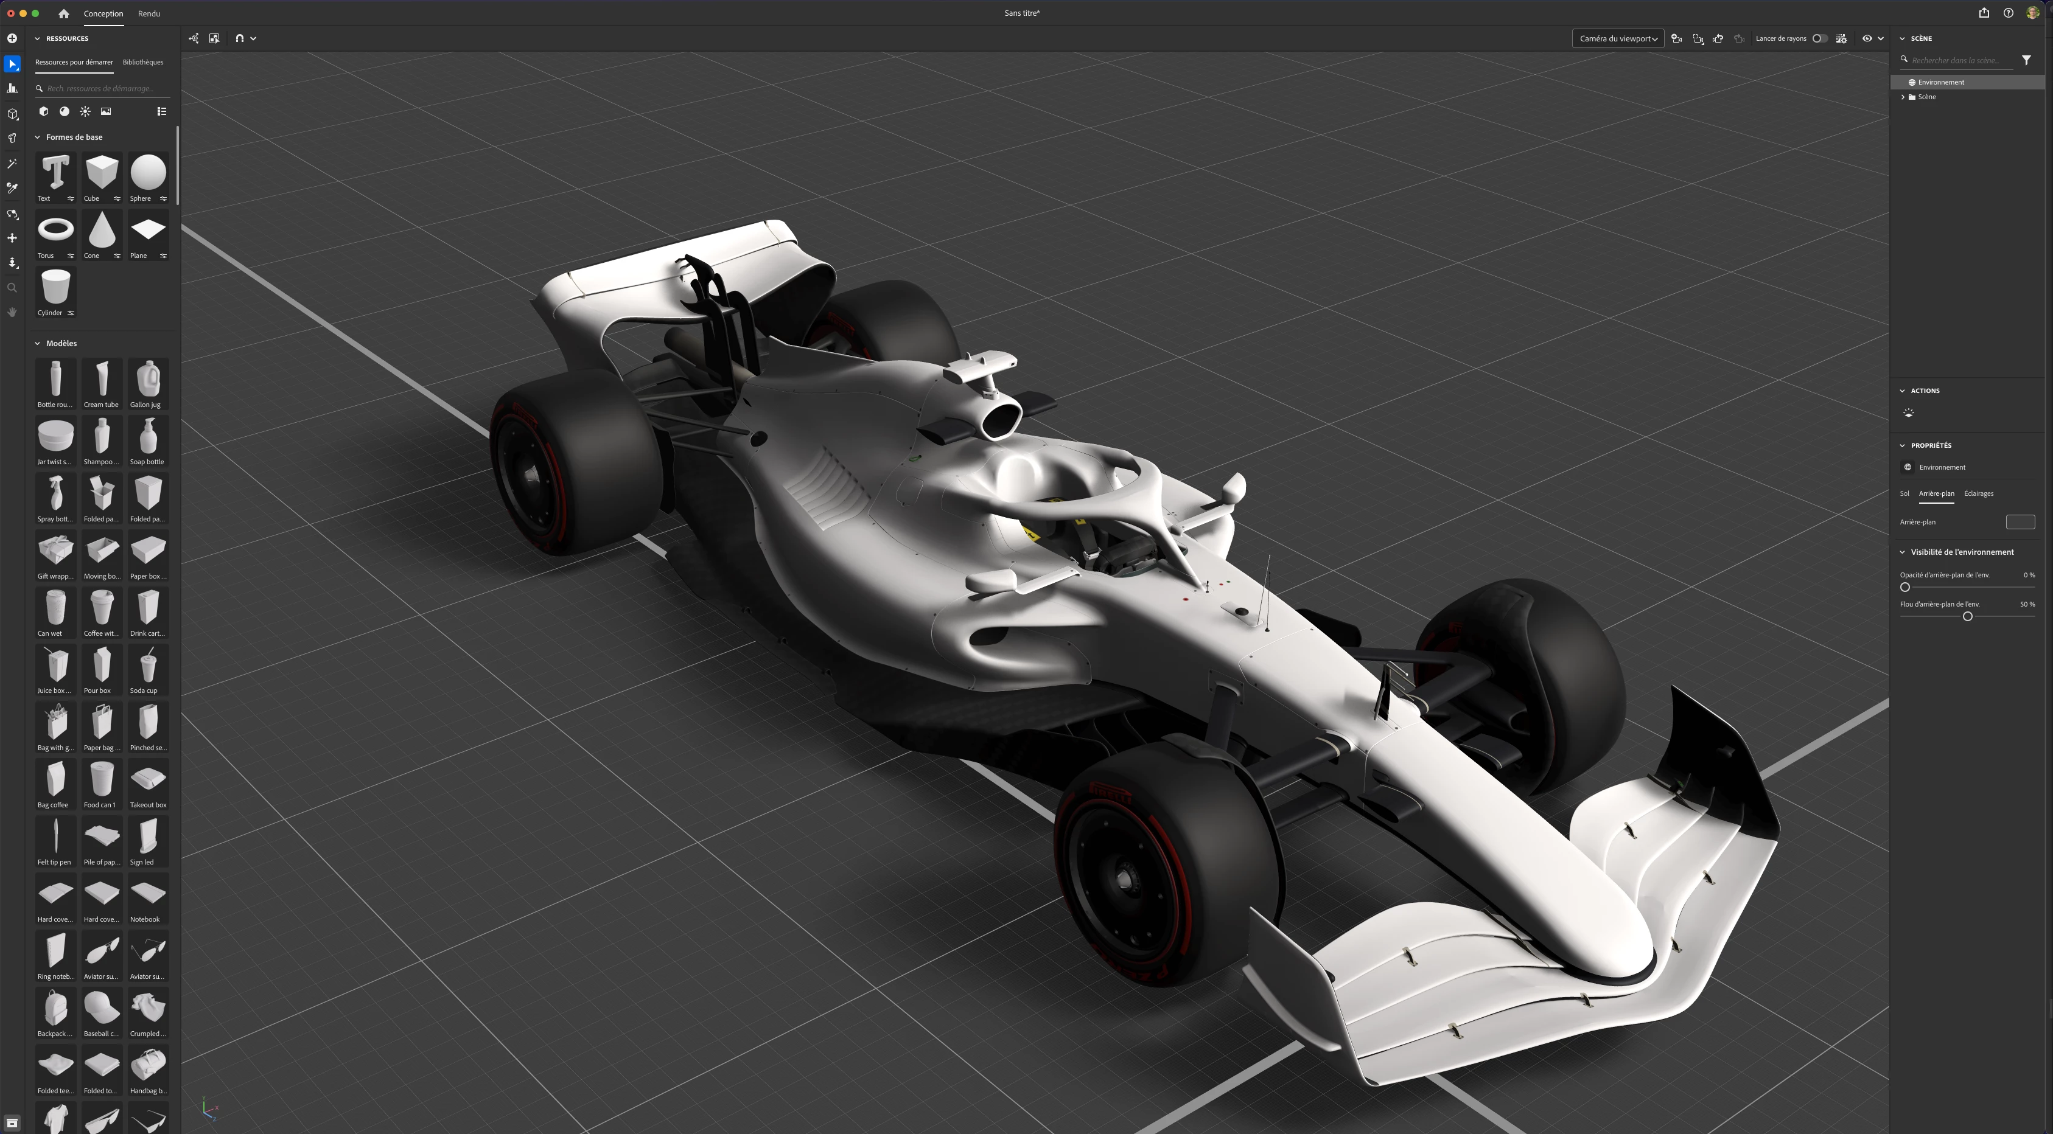Screen dimensions: 2053x1134
Task: Select the material eyedropper tool
Action: [12, 189]
